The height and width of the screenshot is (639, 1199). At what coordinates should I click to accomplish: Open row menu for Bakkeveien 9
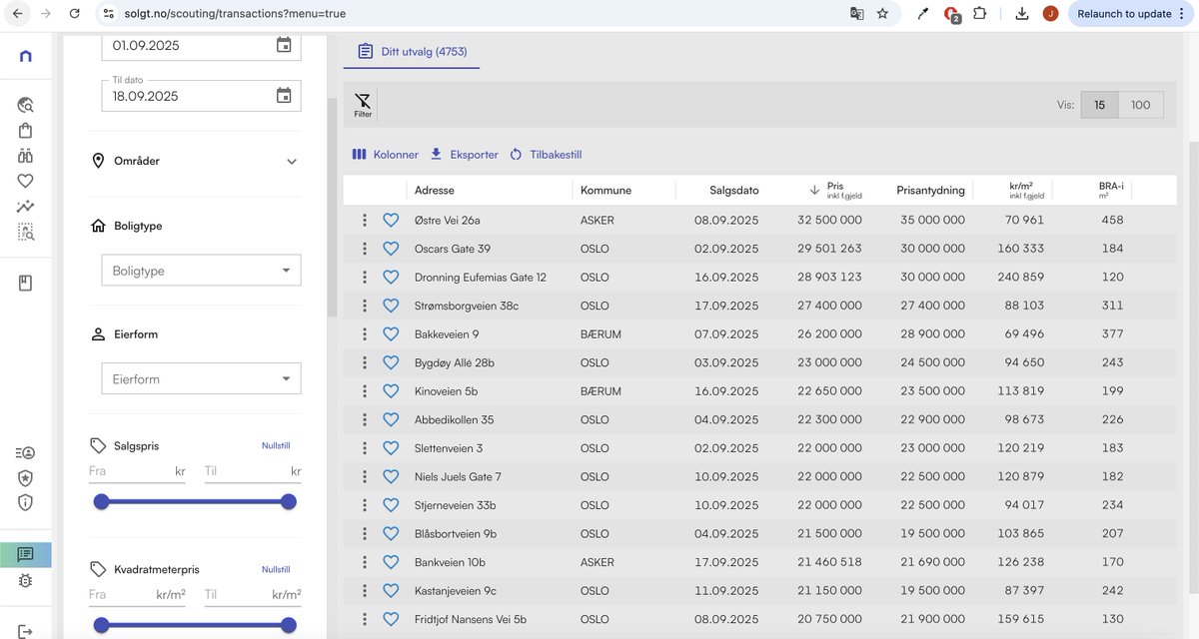365,333
